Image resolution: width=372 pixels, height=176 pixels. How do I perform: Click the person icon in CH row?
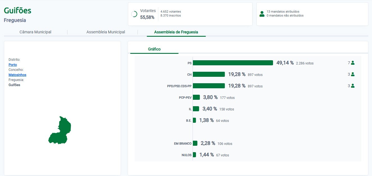(x=353, y=75)
